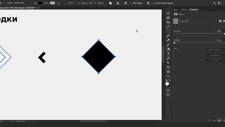The height and width of the screenshot is (127, 225).
Task: Click the Width input field
Action: click(84, 3)
